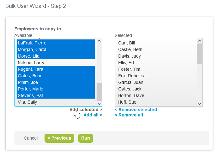
Task: Deselect Morgan, Carol in Available list
Action: click(32, 49)
